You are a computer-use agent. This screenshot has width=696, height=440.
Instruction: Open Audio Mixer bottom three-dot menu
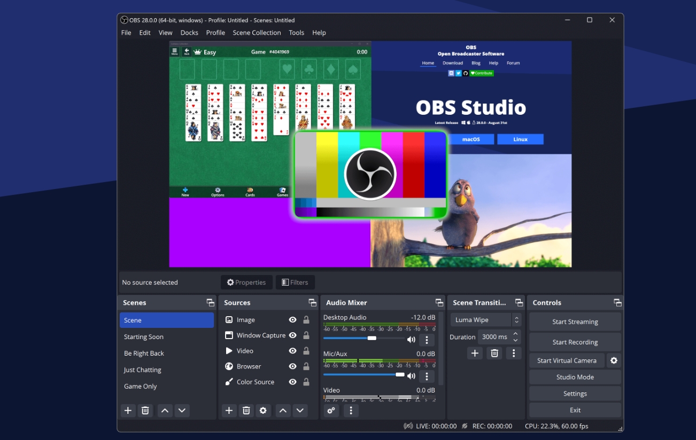[x=351, y=411]
